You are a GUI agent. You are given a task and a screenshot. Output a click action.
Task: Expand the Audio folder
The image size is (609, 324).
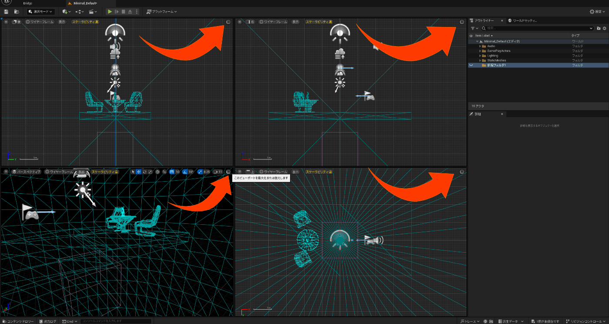(x=480, y=46)
